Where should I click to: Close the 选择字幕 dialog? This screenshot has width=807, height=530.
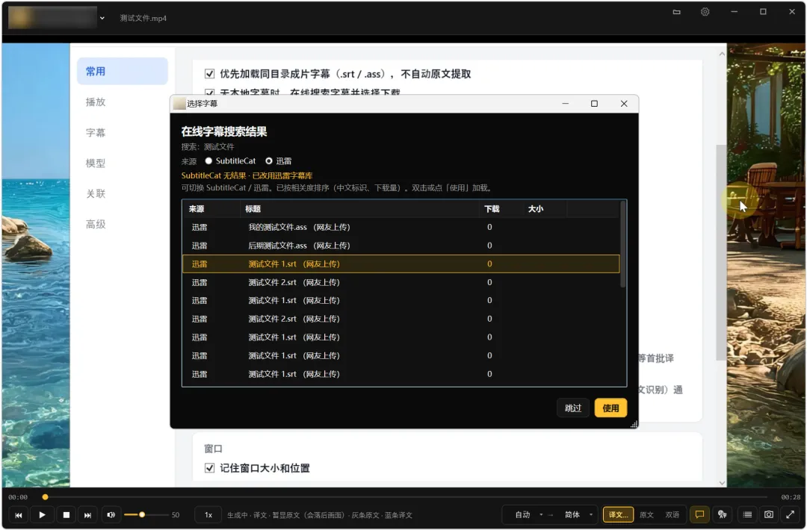click(x=624, y=103)
